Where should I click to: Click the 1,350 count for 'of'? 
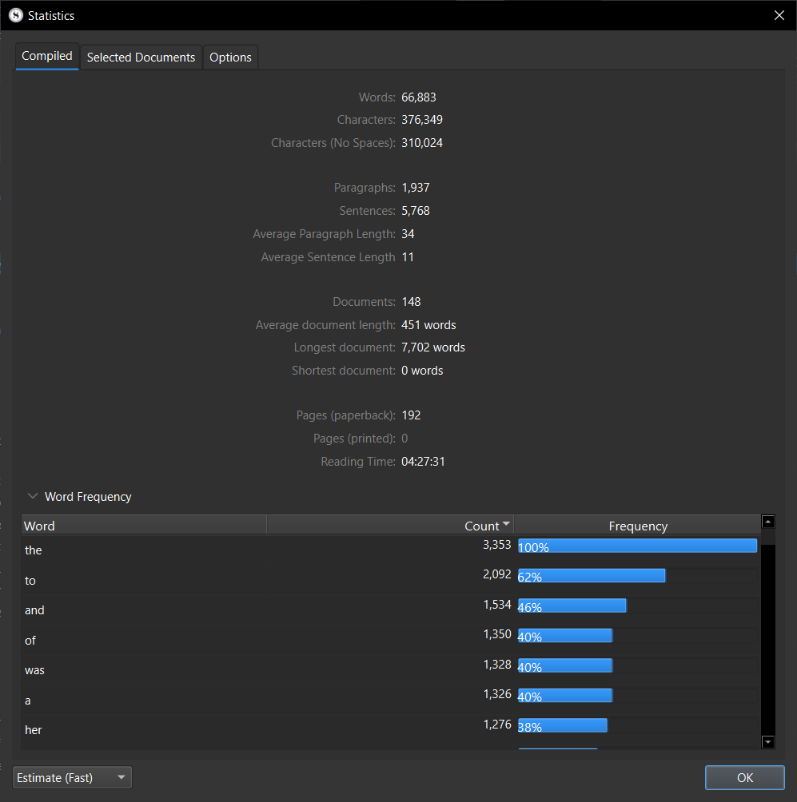[x=497, y=634]
